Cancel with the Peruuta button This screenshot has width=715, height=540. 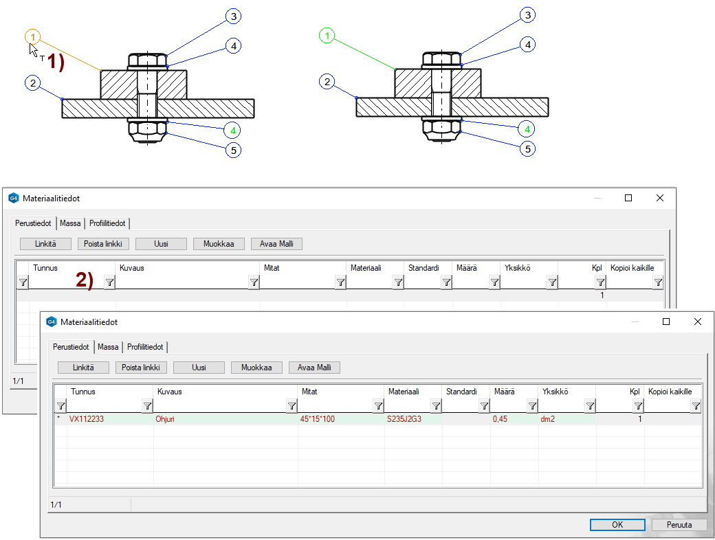[x=677, y=524]
